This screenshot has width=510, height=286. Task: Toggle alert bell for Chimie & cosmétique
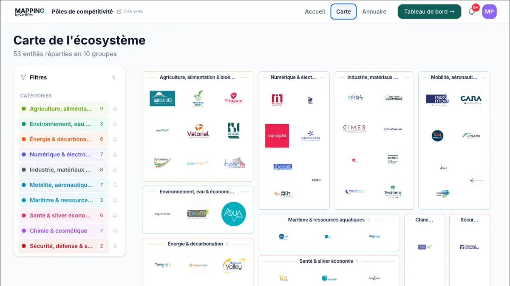pos(115,231)
